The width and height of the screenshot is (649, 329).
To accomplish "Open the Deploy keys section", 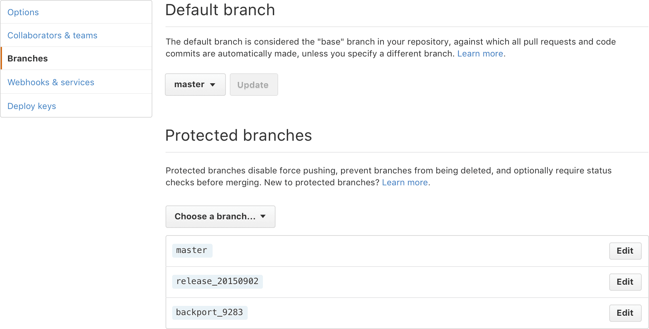I will click(x=31, y=106).
